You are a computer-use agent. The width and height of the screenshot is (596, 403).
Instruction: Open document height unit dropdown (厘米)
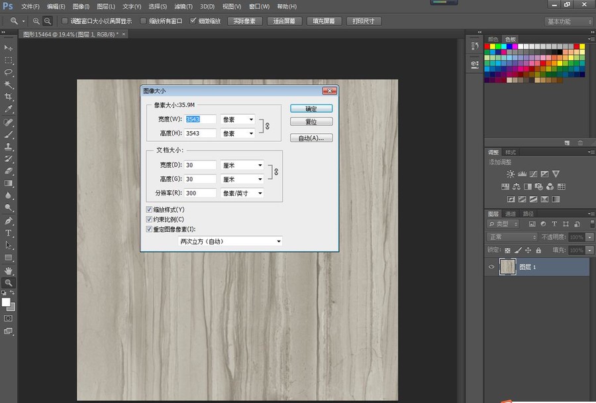pos(242,179)
